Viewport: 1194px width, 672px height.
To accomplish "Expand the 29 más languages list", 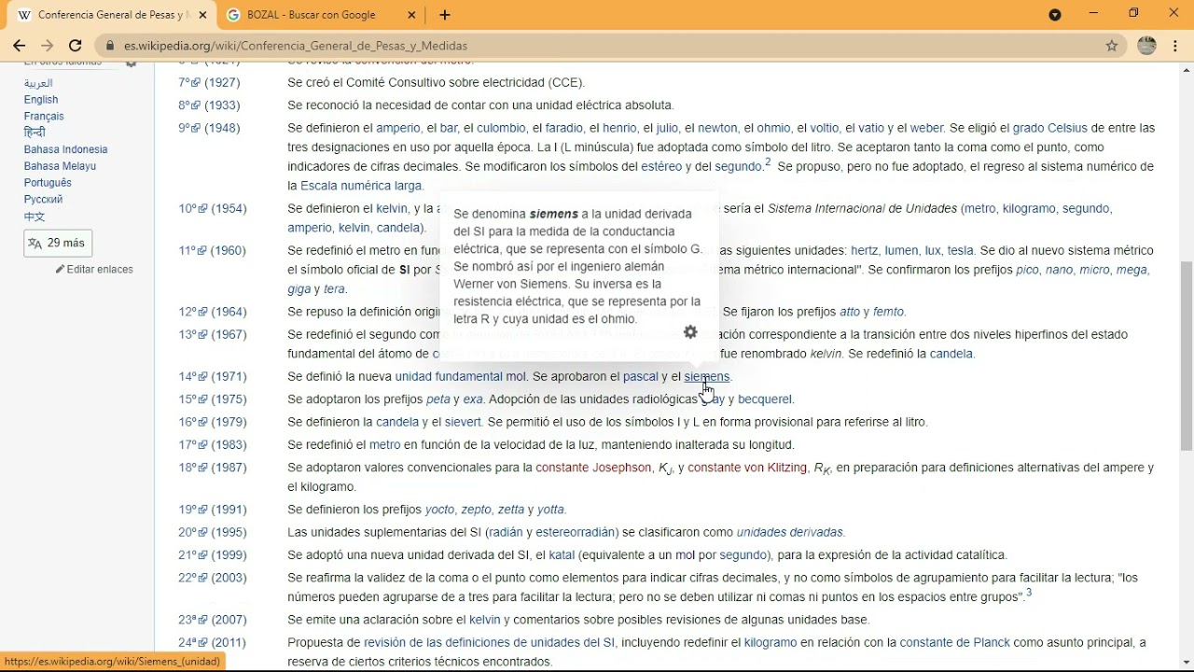I will pos(58,244).
